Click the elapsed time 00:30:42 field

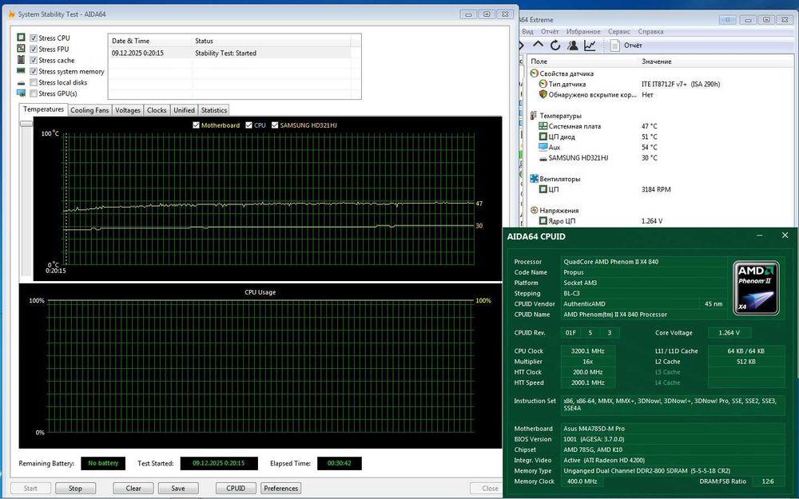pos(340,463)
